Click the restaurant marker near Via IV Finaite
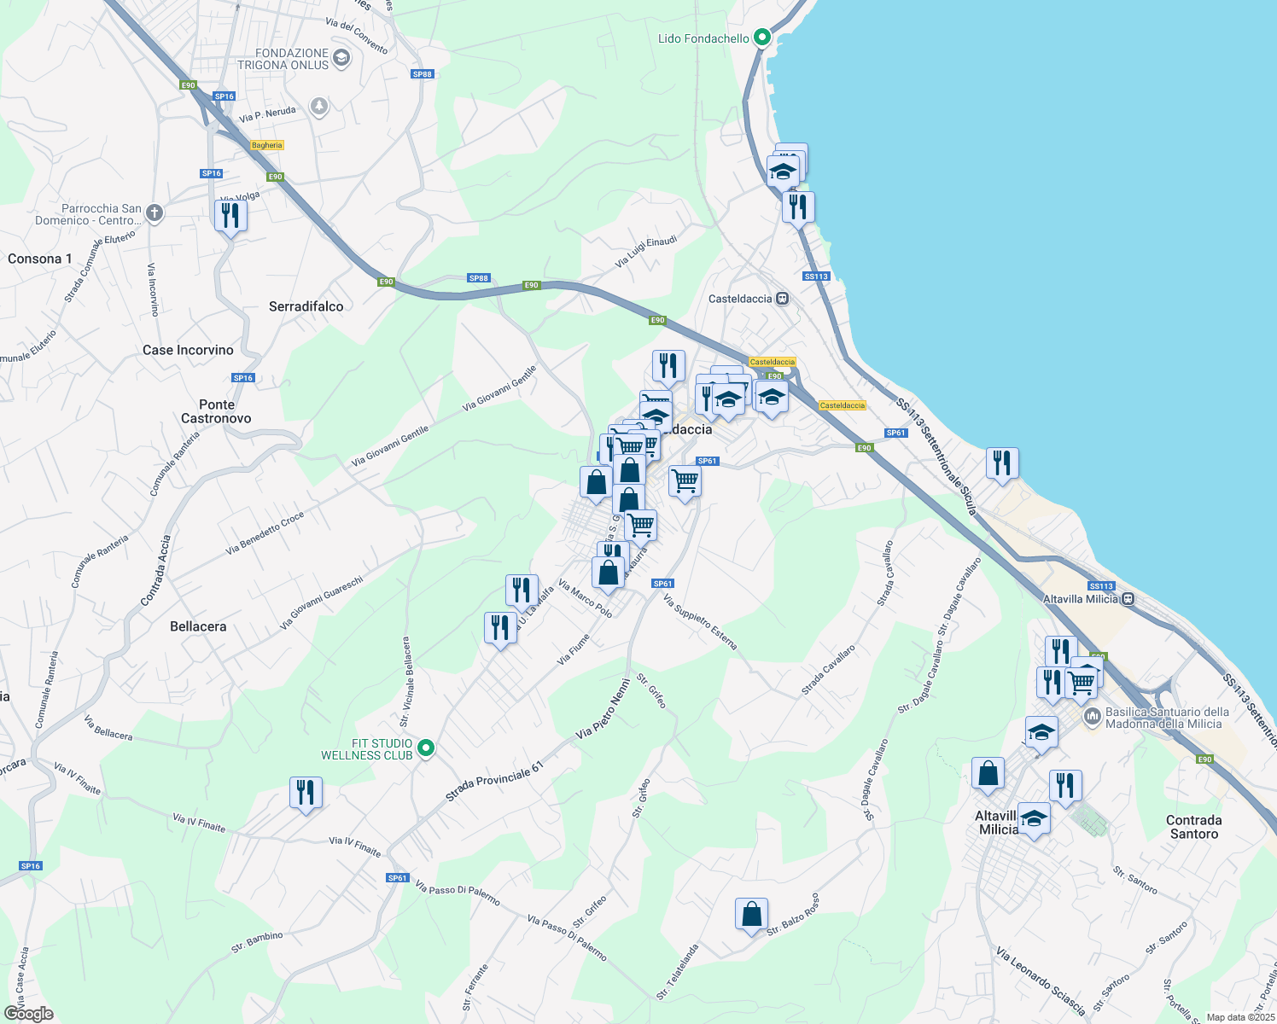Image resolution: width=1277 pixels, height=1024 pixels. point(305,794)
